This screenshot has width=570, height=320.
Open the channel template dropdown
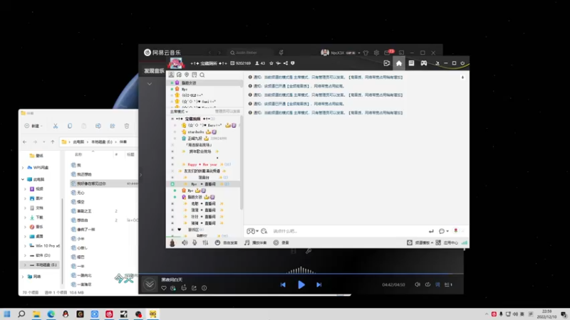tap(420, 242)
